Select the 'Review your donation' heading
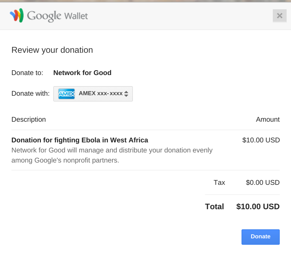The width and height of the screenshot is (291, 254). point(52,50)
